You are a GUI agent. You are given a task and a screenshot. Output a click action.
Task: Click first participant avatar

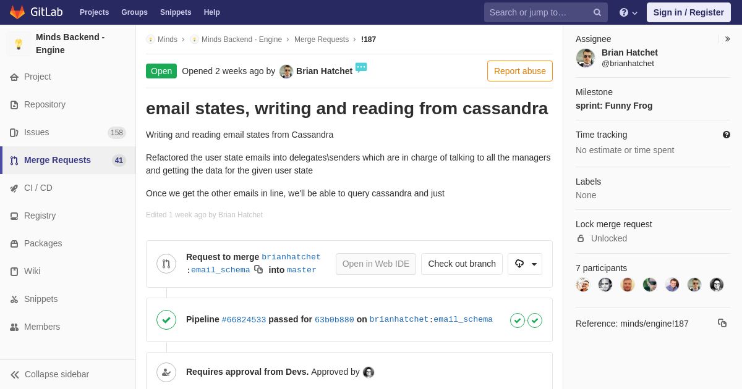(x=583, y=285)
